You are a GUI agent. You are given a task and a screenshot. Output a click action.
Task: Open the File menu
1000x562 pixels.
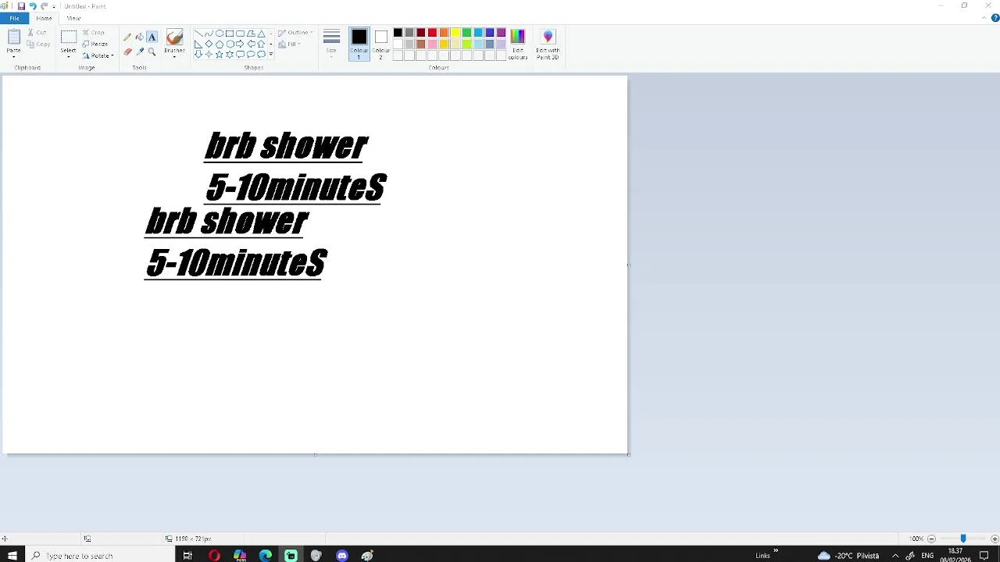14,18
